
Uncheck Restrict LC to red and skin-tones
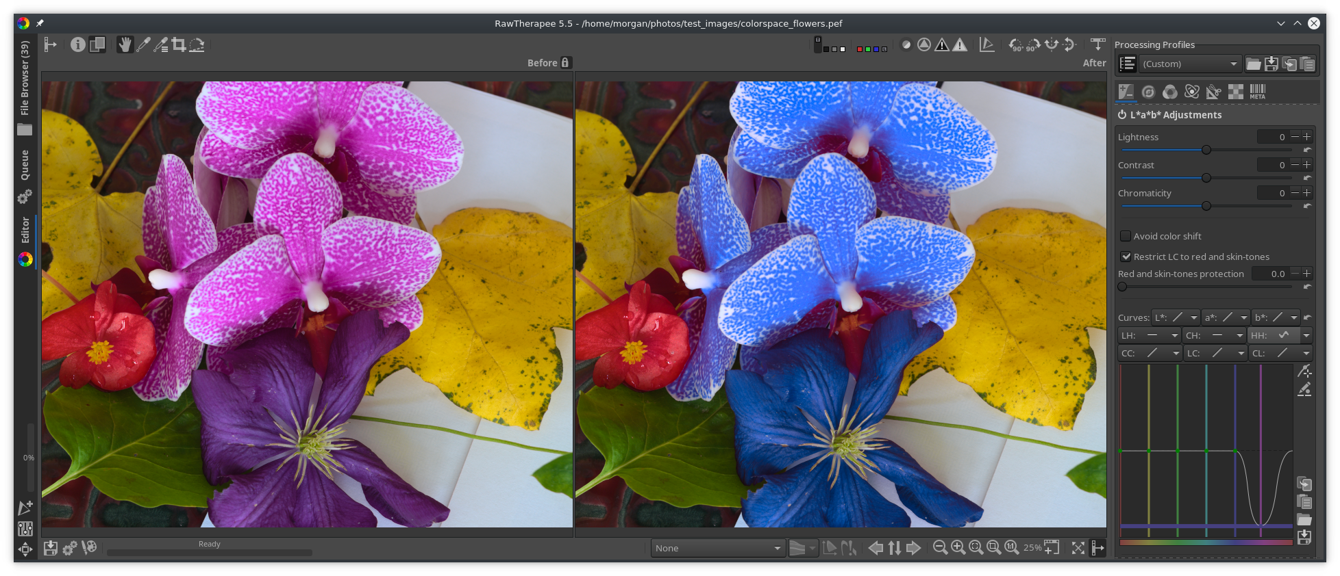pyautogui.click(x=1126, y=257)
